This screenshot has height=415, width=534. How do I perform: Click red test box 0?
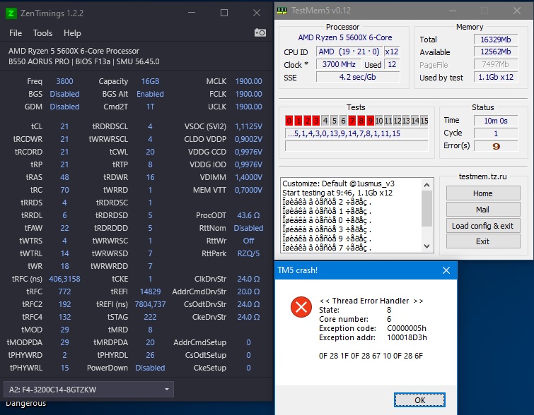point(289,120)
